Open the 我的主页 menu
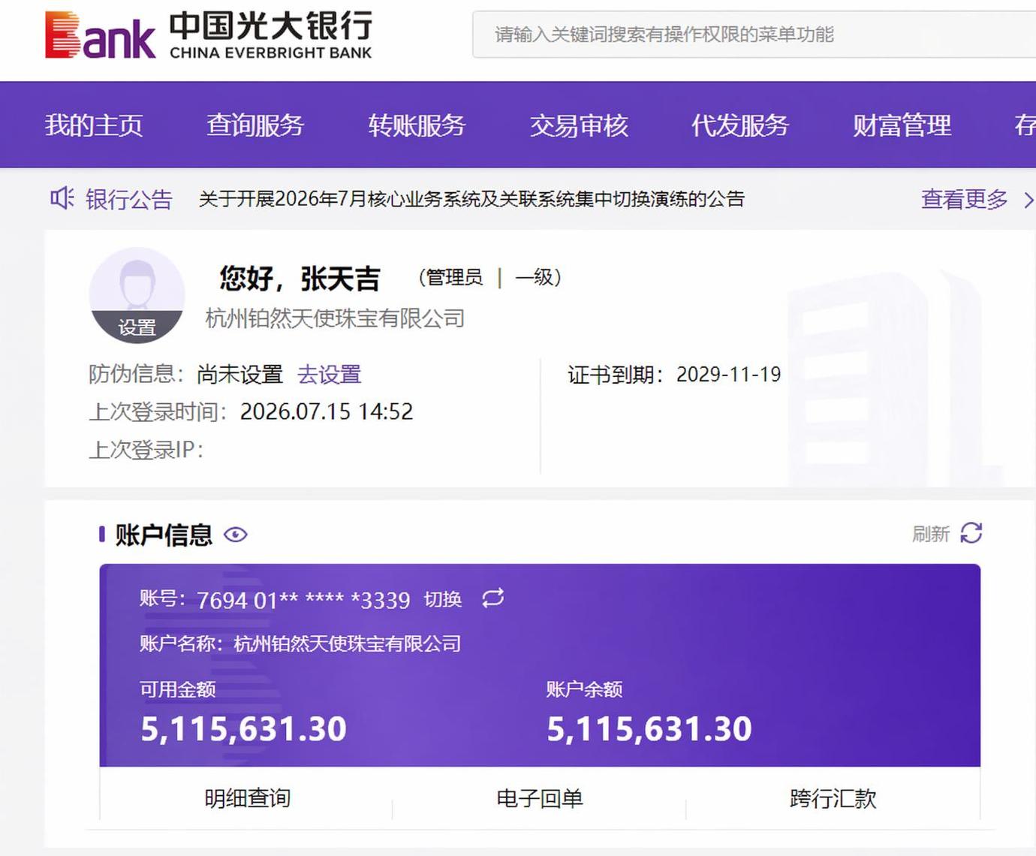The width and height of the screenshot is (1036, 856). click(x=94, y=125)
